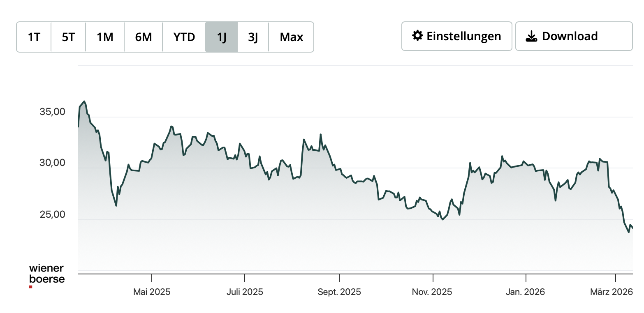The image size is (644, 313).
Task: Show the Max history range
Action: pyautogui.click(x=291, y=37)
